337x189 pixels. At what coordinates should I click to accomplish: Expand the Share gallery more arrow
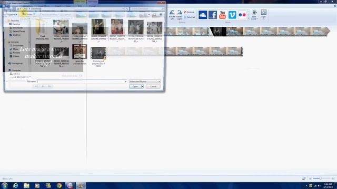coord(249,18)
